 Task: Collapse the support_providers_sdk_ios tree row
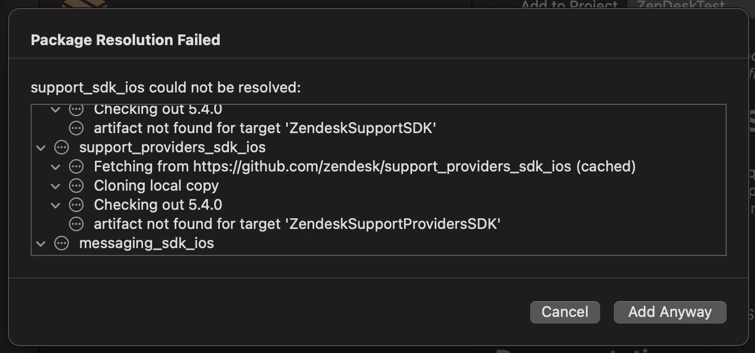(x=41, y=148)
